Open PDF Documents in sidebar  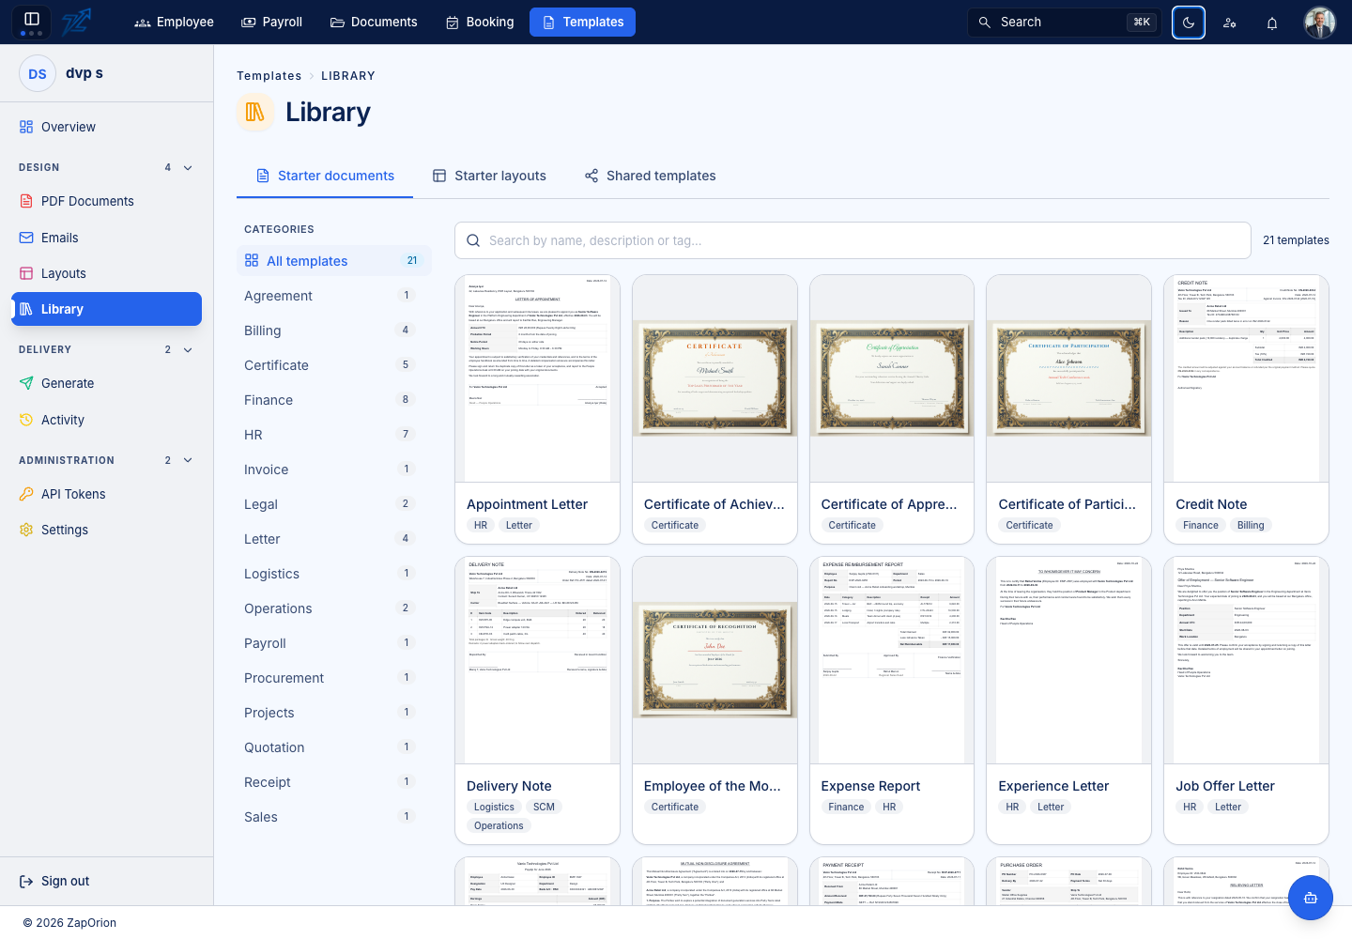point(106,201)
